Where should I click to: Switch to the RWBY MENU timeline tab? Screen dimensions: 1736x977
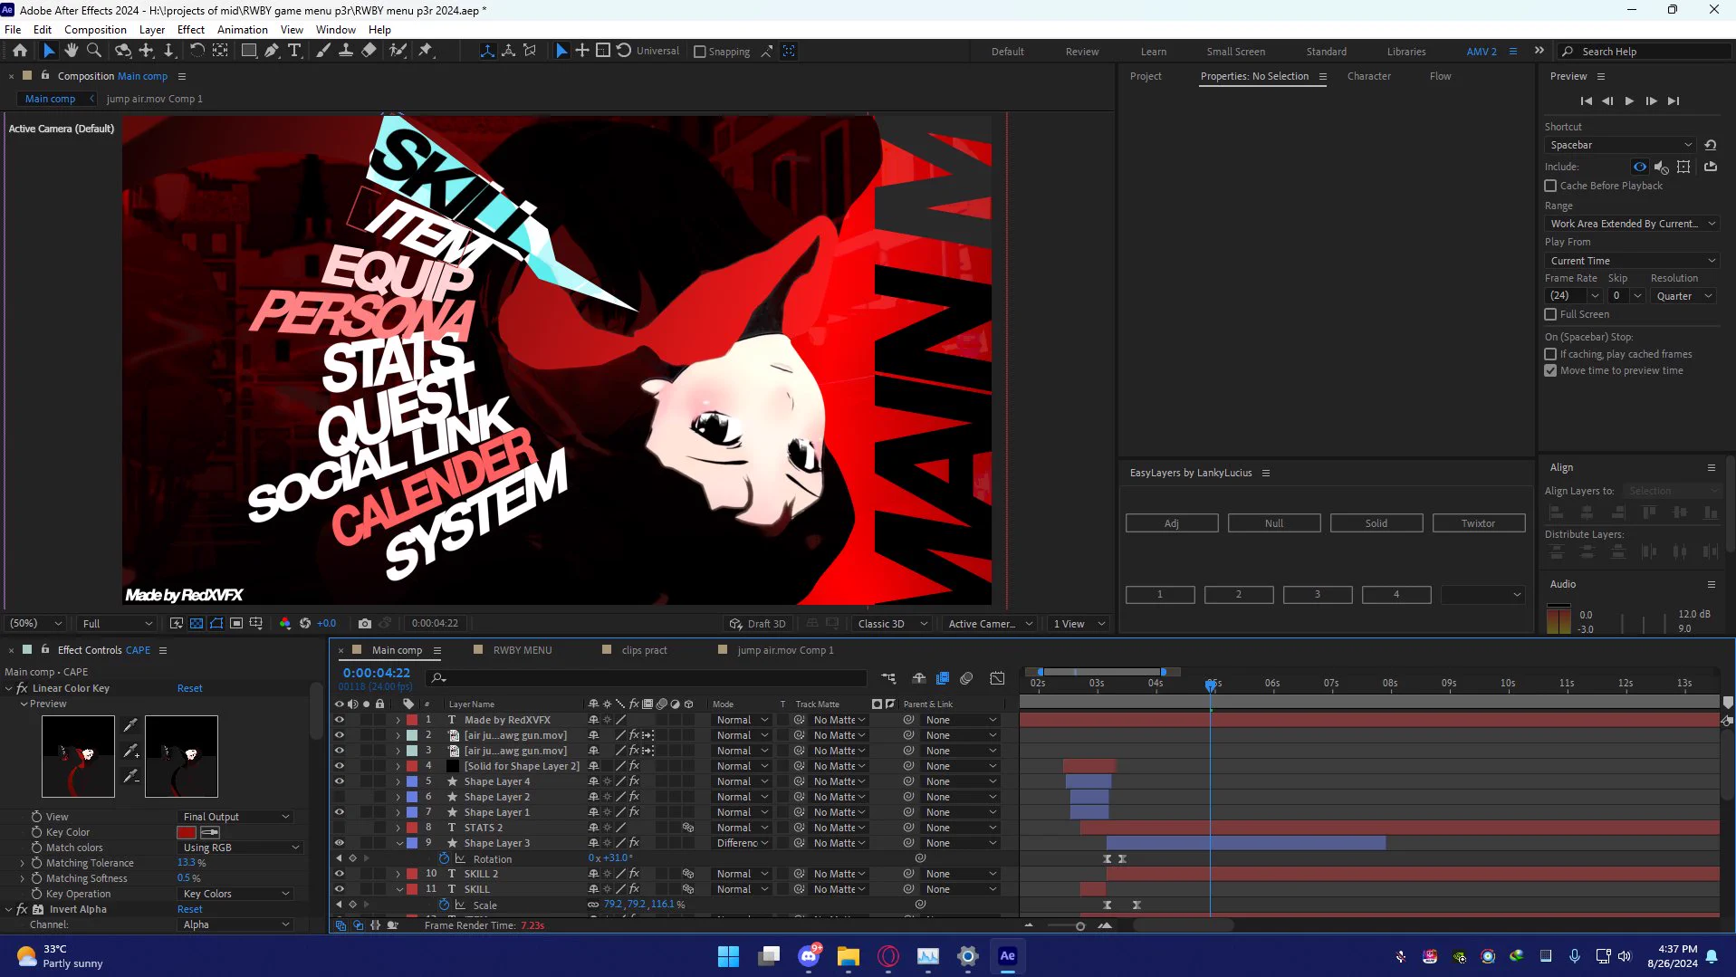click(x=522, y=650)
